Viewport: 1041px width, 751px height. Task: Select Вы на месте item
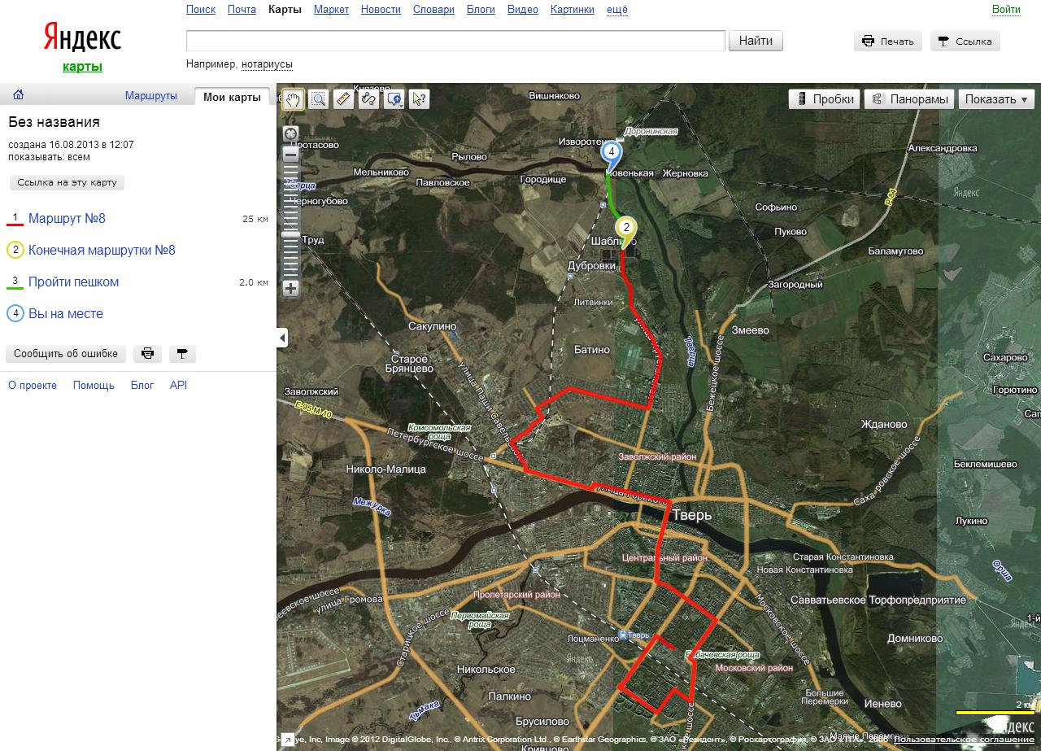click(x=66, y=313)
